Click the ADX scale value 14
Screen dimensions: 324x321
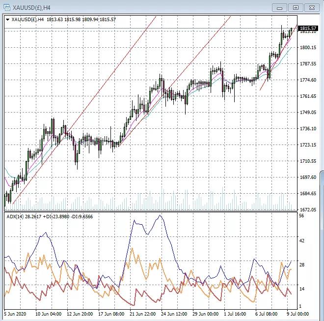pyautogui.click(x=302, y=289)
